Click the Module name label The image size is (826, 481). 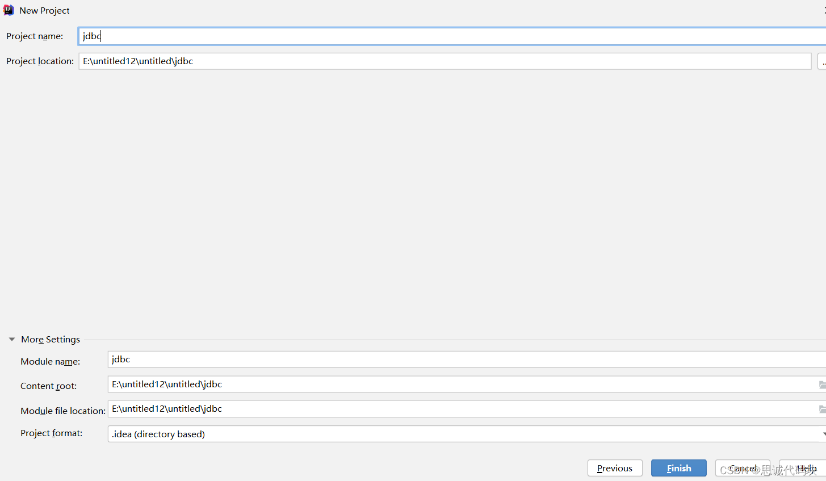click(51, 362)
